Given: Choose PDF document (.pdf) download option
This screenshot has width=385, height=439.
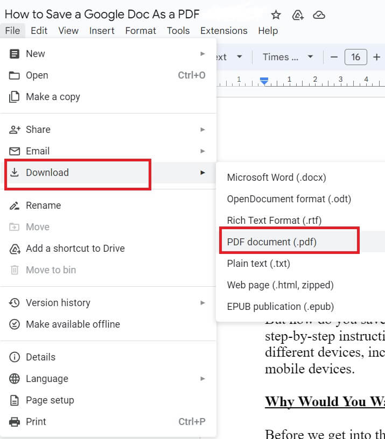Looking at the screenshot, I should coord(272,242).
